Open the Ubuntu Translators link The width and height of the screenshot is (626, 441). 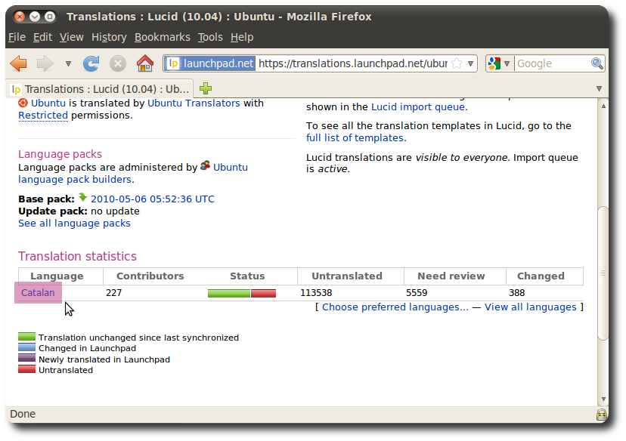(x=194, y=103)
